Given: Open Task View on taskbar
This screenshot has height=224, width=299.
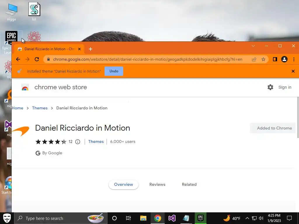Looking at the screenshot, I should click(x=128, y=218).
